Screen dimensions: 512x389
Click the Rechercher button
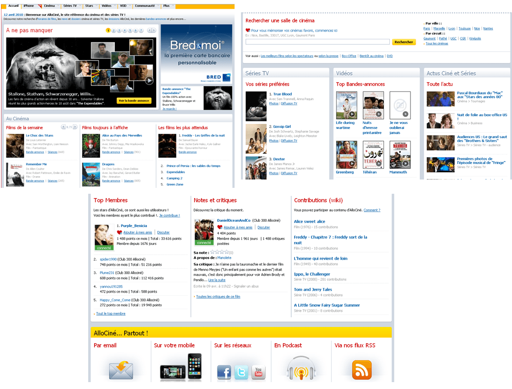[404, 42]
